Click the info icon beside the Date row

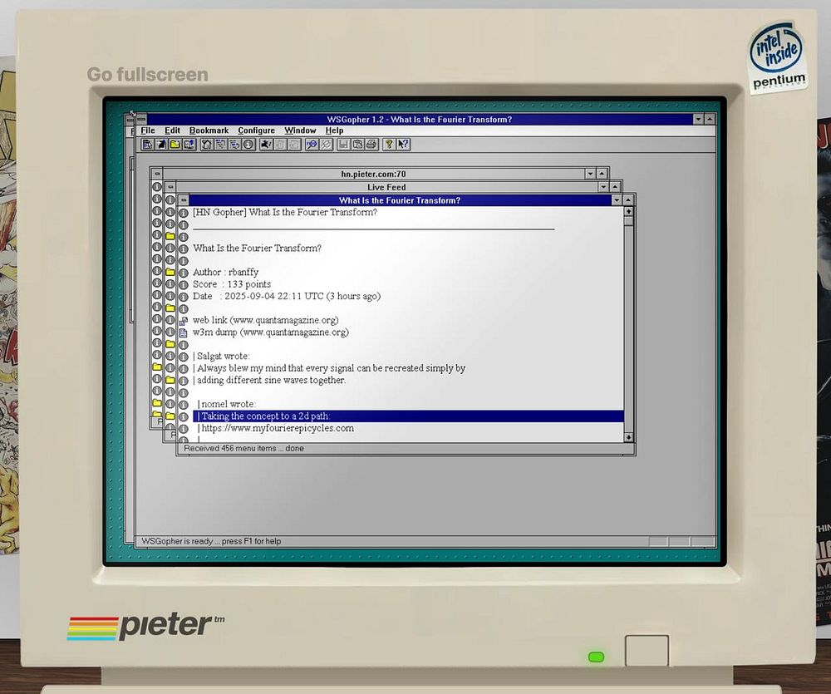pyautogui.click(x=184, y=297)
